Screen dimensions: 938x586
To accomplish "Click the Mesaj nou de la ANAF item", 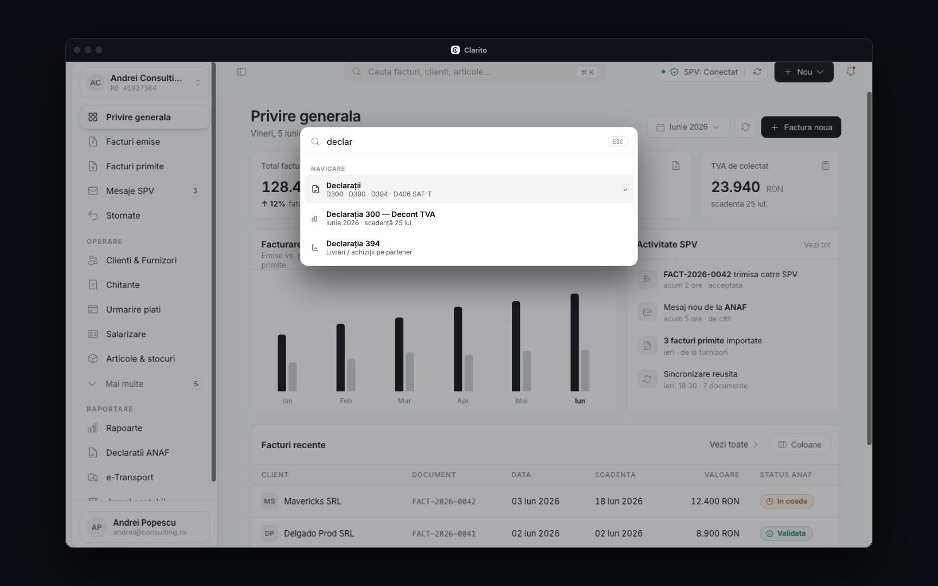I will pyautogui.click(x=733, y=313).
